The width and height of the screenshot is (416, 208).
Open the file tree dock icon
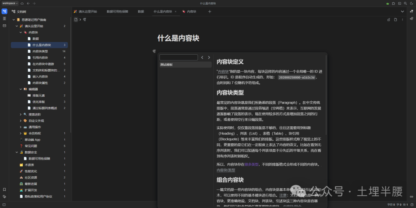(x=5, y=12)
